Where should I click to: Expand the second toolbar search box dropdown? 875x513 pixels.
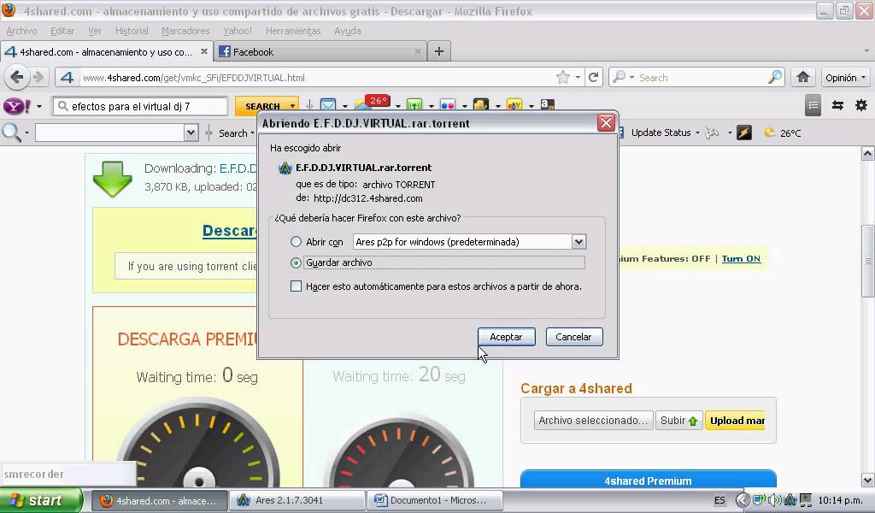coord(191,133)
